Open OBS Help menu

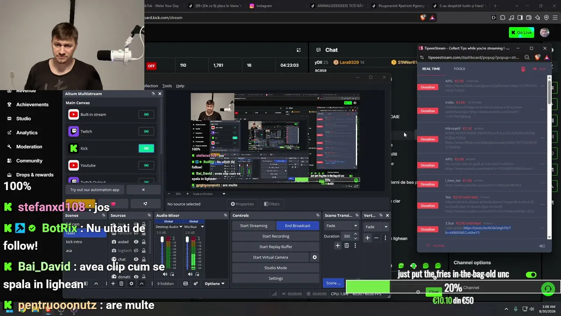(x=180, y=86)
